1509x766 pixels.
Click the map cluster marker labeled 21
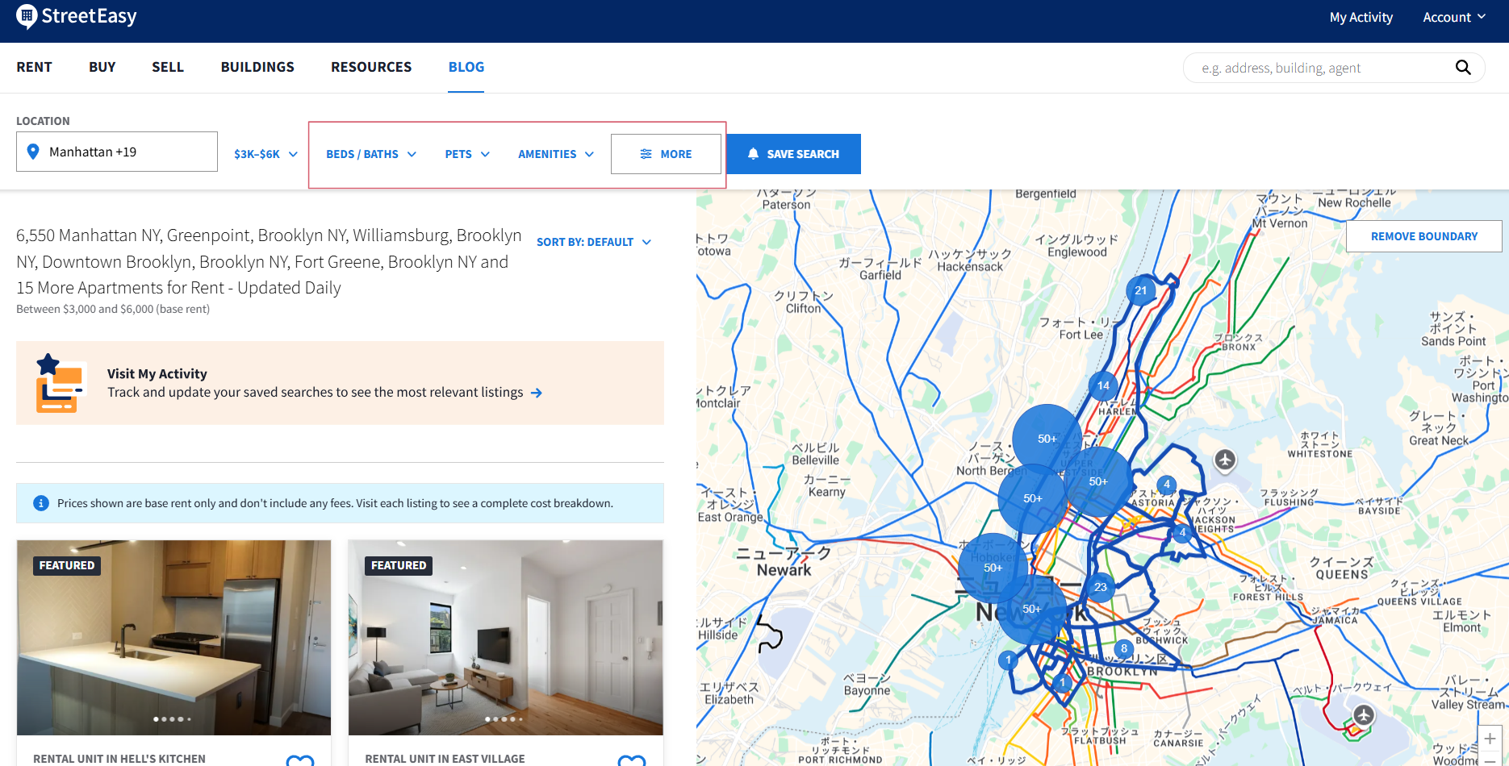point(1140,290)
